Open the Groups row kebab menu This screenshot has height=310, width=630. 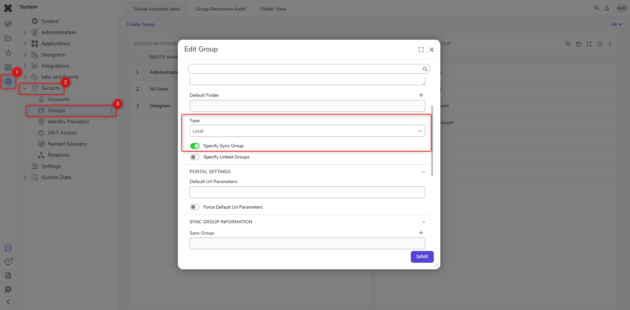tap(112, 111)
